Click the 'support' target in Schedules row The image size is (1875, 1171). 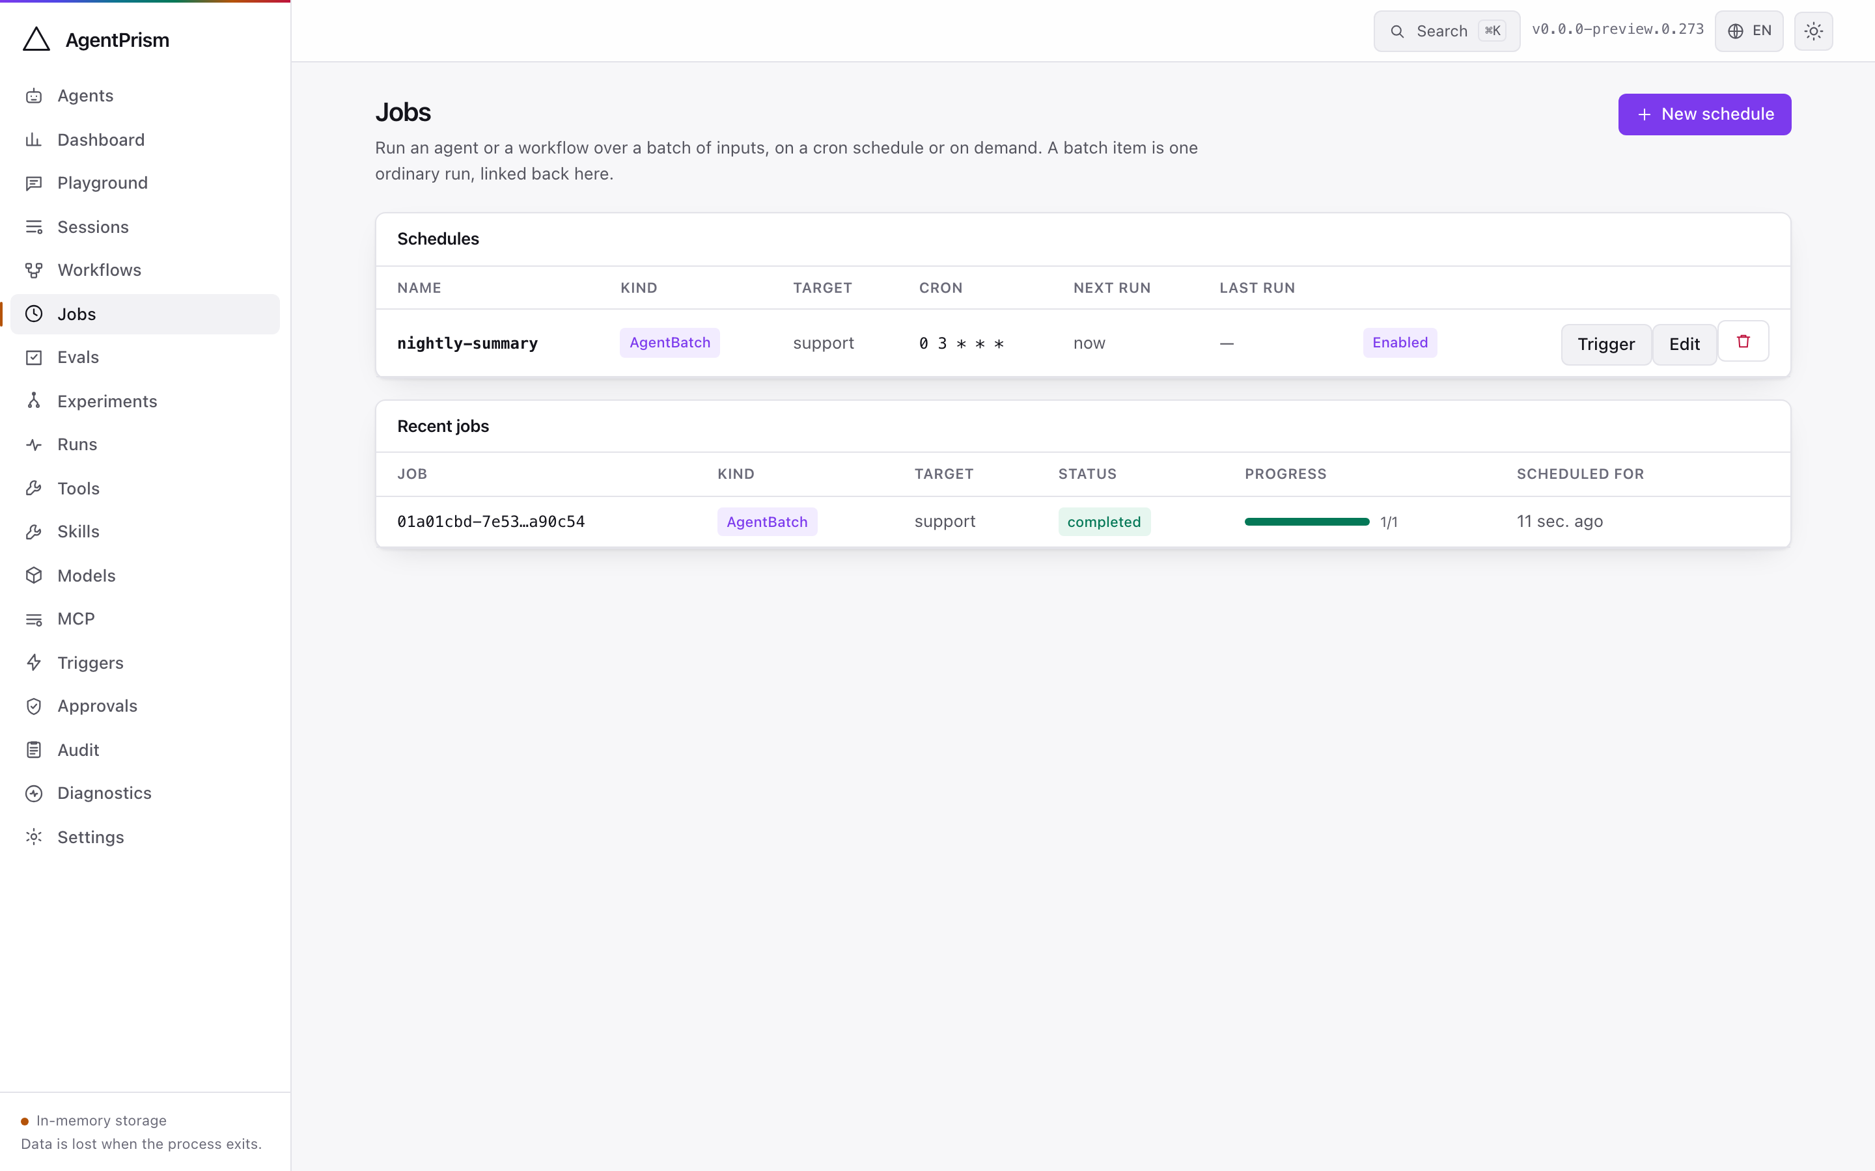pyautogui.click(x=823, y=343)
